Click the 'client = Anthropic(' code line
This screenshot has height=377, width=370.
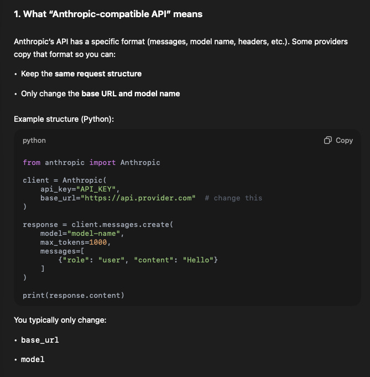click(x=64, y=180)
